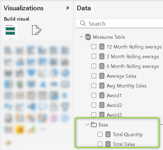Viewport: 163px width, 150px height.
Task: Click the calculator icon next to Avoid1
Action: point(102,95)
